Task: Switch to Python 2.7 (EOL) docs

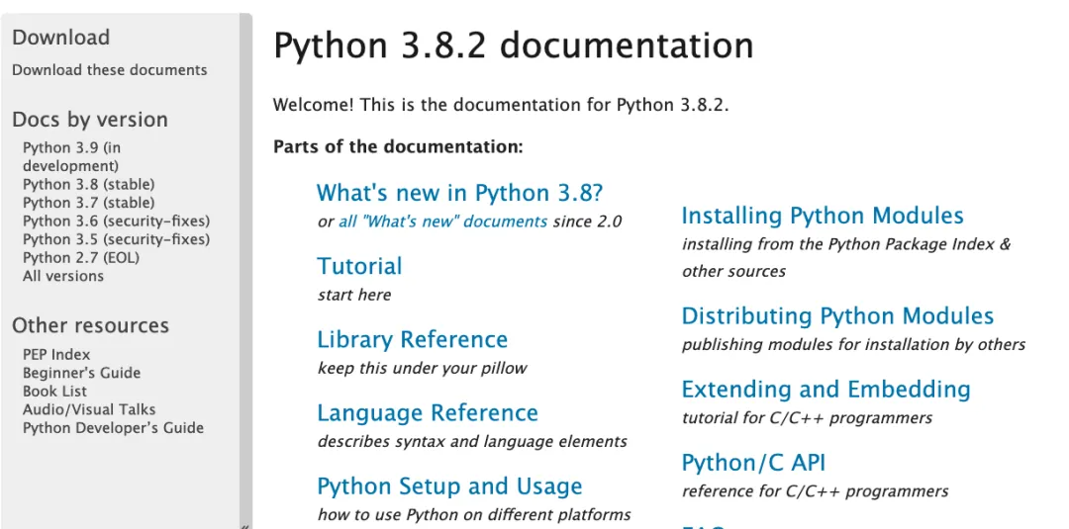Action: (81, 257)
